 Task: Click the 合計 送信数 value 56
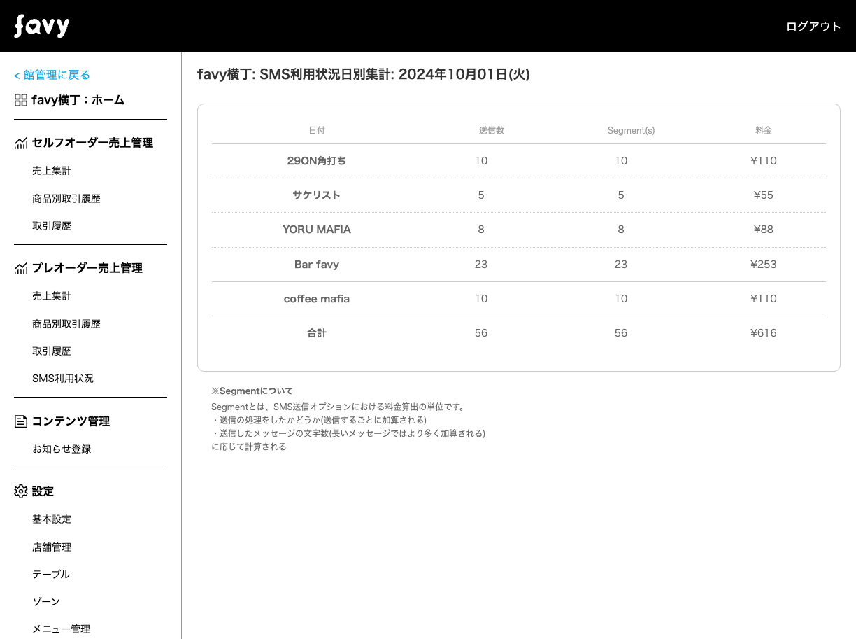pyautogui.click(x=481, y=333)
